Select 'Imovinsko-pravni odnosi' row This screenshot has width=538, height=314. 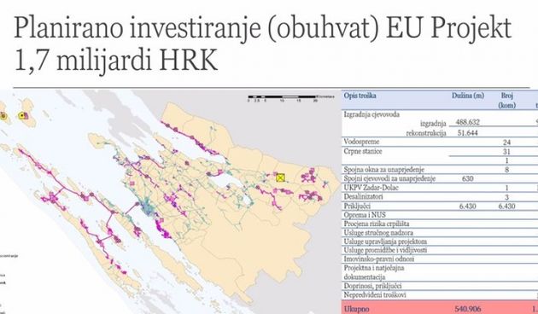(x=379, y=259)
